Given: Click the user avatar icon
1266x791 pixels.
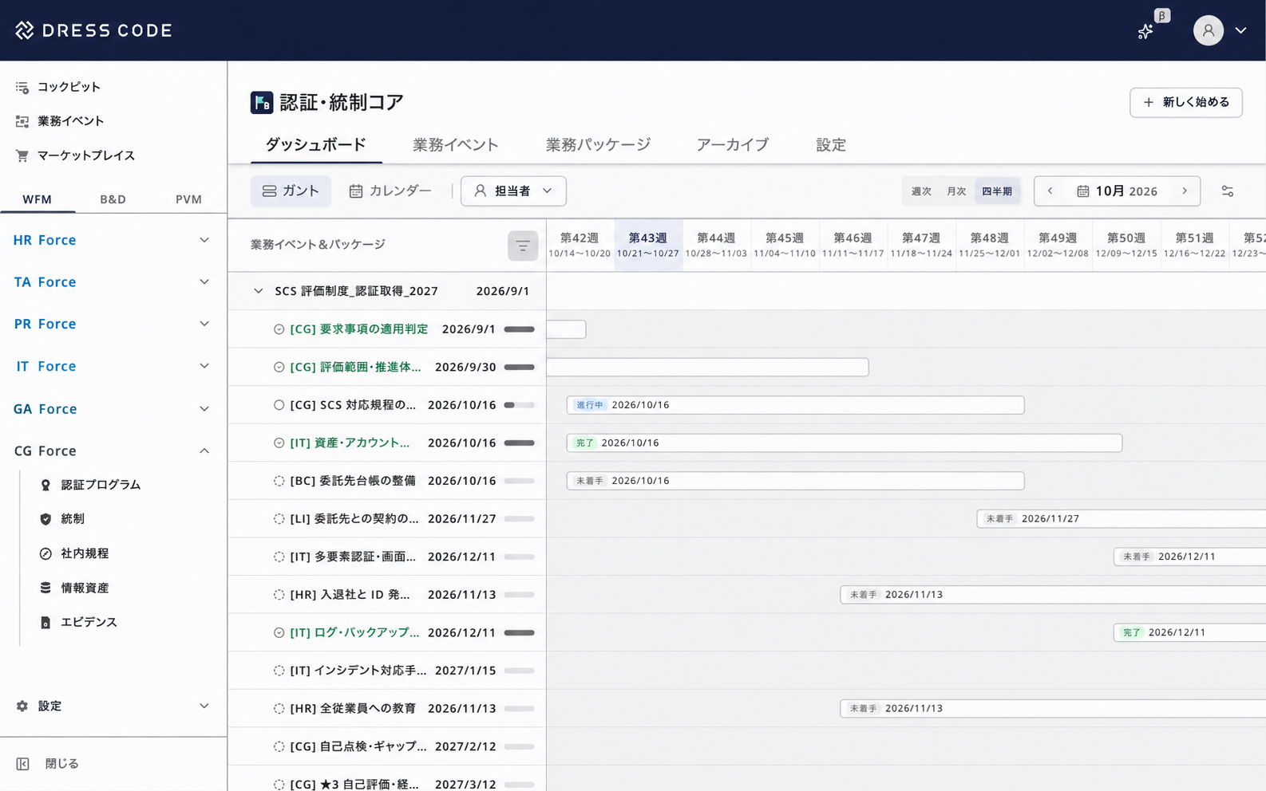Looking at the screenshot, I should click(1208, 30).
